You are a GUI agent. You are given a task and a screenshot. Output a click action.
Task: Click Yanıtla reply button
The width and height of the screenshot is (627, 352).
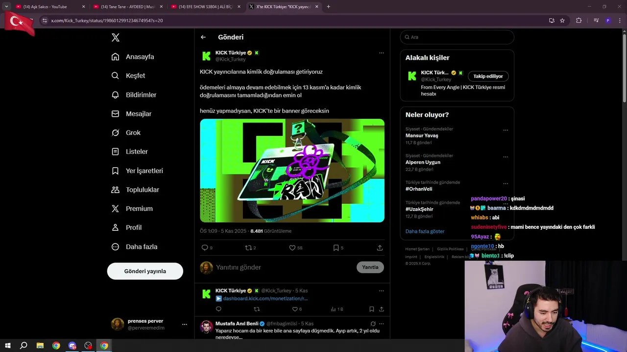point(370,267)
